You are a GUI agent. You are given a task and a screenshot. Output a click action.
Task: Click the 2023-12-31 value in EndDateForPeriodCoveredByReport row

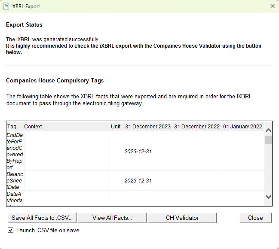138,152
